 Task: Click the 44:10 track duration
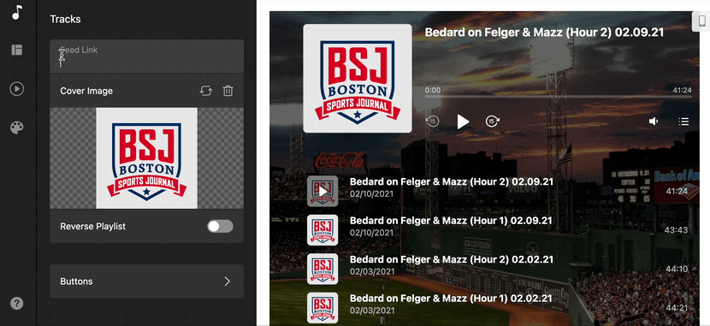(x=677, y=269)
